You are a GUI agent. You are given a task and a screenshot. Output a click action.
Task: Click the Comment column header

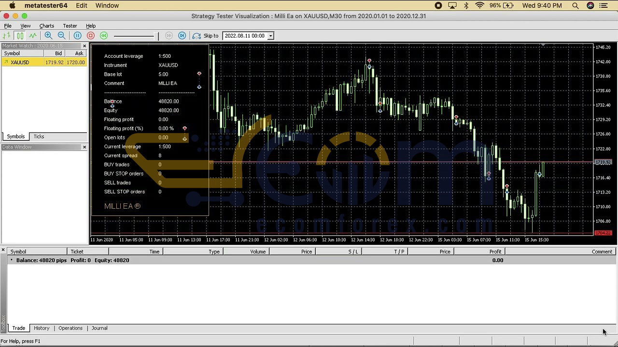tap(561, 252)
